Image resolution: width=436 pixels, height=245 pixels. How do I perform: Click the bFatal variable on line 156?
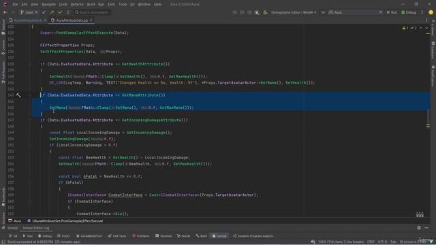pos(90,176)
